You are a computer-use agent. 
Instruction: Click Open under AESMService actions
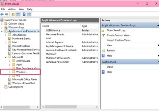(110, 67)
